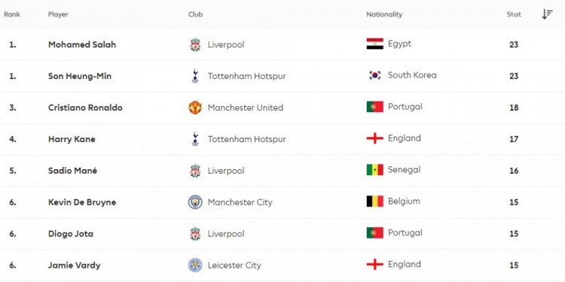Click Liverpool crest in Mohamed Salah row

pyautogui.click(x=195, y=44)
